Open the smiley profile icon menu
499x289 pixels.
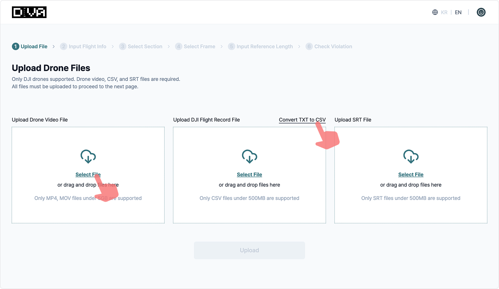(x=481, y=12)
